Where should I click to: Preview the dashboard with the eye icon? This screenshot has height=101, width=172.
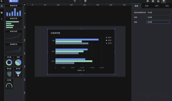point(148,1)
